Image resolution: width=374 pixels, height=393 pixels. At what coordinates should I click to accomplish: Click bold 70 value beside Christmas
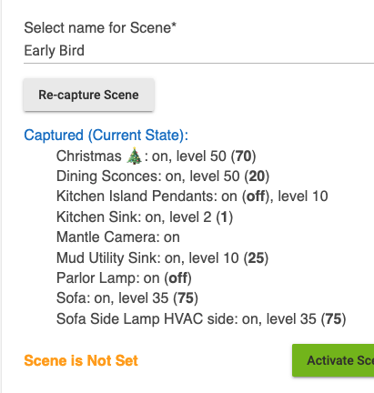(x=243, y=156)
